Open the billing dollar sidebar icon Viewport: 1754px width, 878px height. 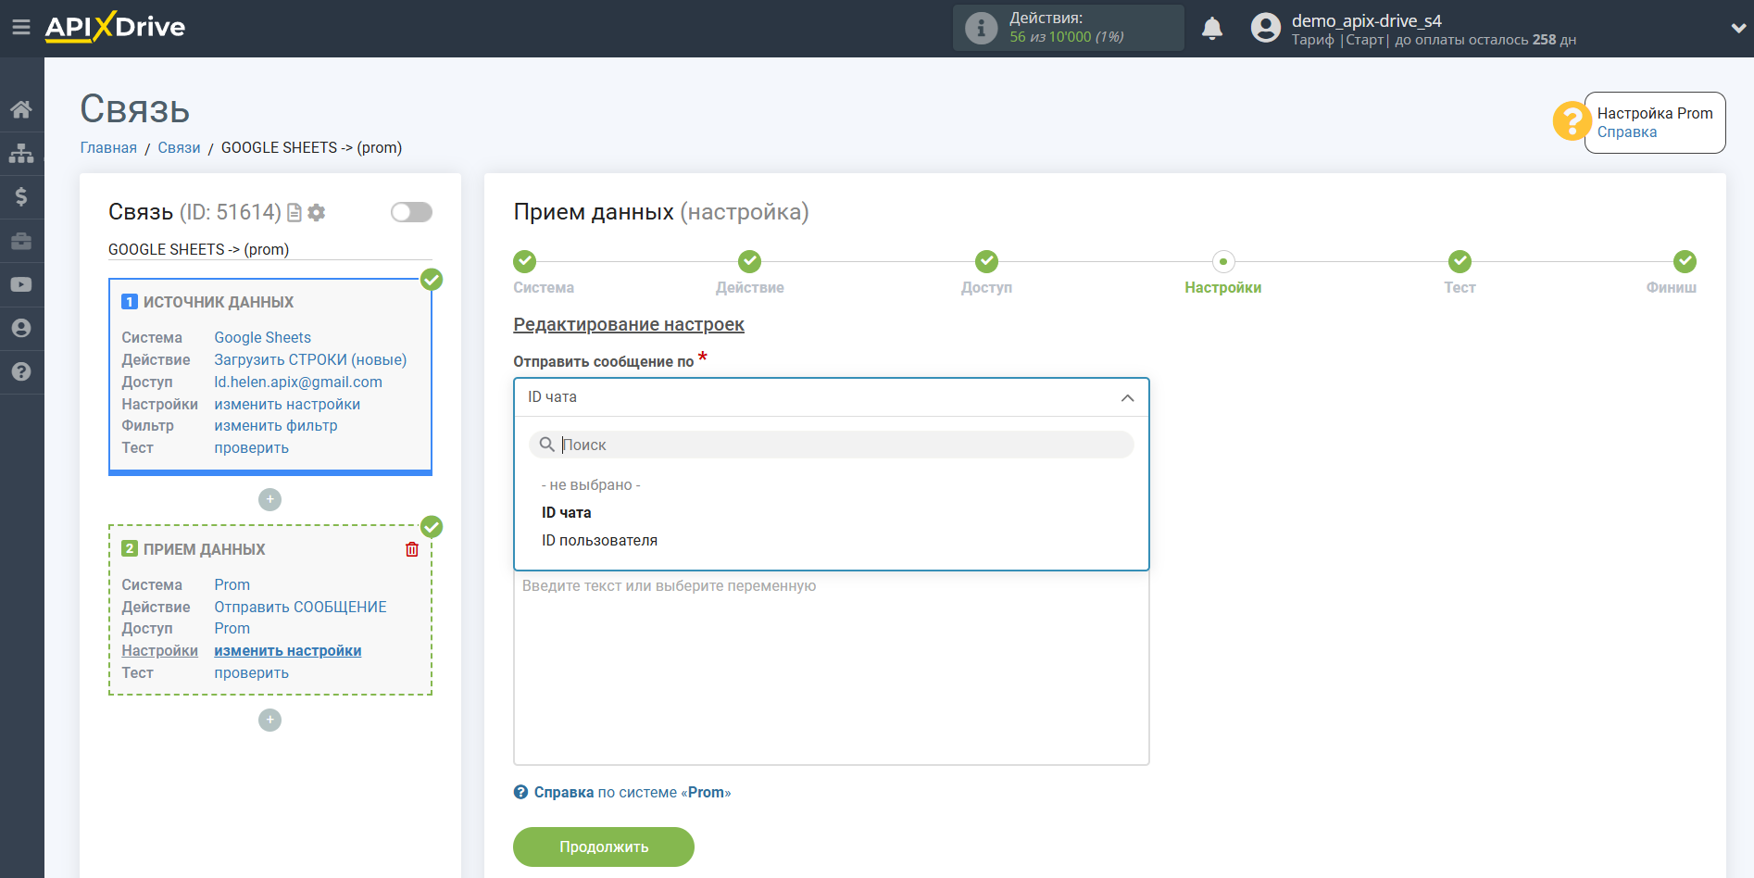(21, 196)
